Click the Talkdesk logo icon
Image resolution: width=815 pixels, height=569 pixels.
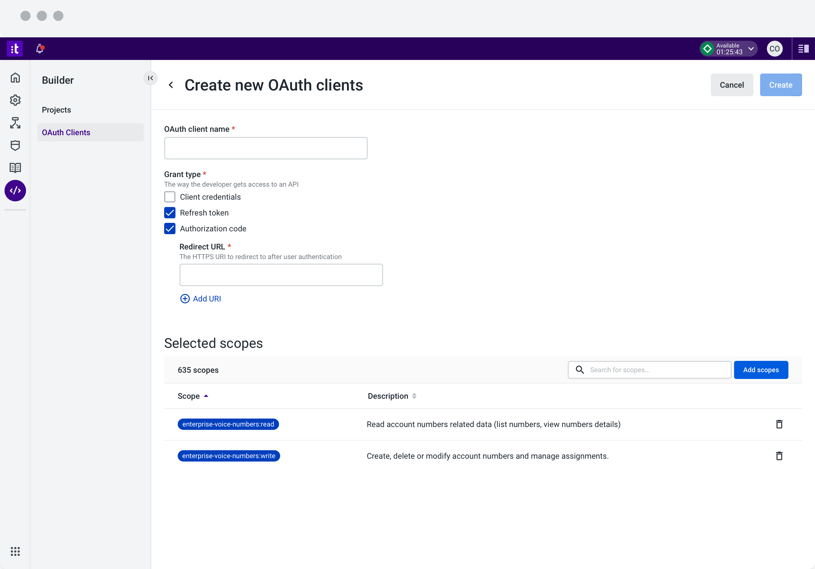click(x=14, y=49)
